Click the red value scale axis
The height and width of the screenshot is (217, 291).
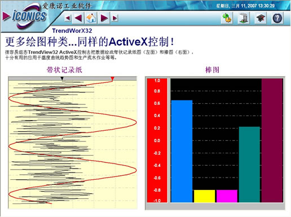click(157, 140)
